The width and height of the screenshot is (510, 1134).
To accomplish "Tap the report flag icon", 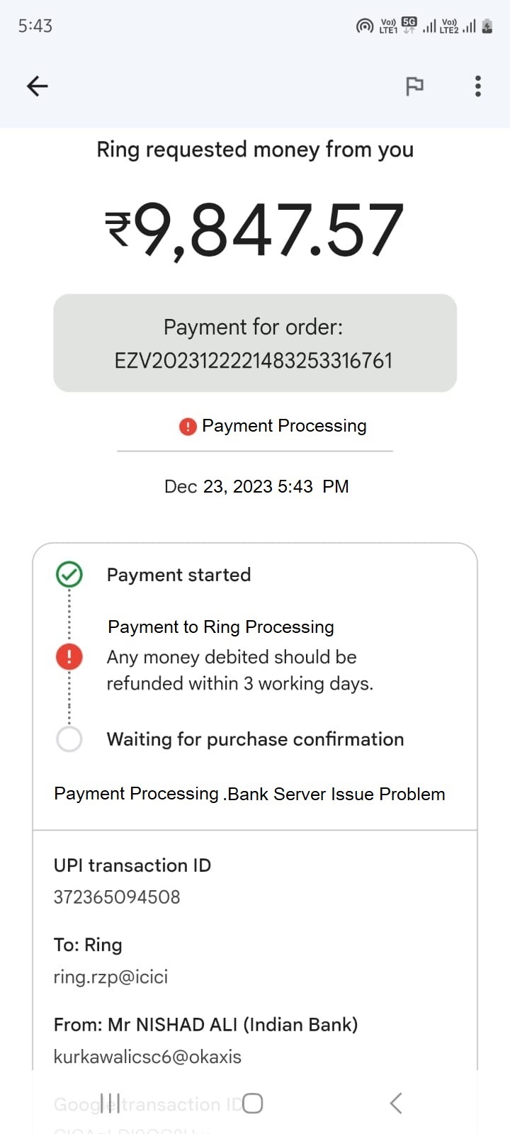I will 414,86.
